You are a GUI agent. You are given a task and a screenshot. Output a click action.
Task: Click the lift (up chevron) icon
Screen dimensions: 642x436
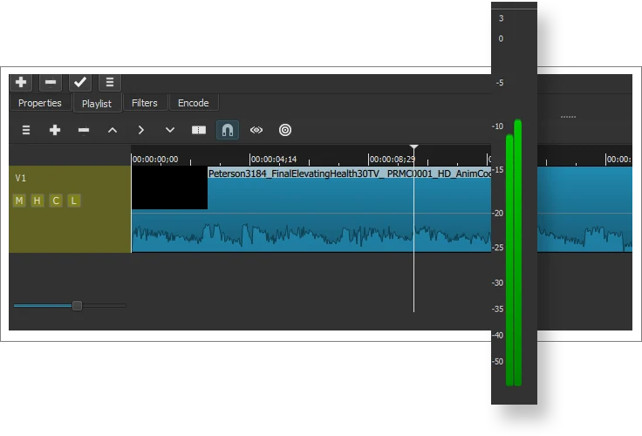113,130
